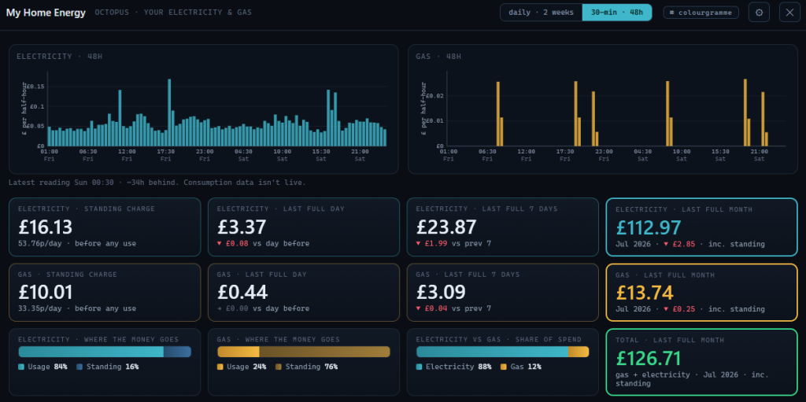Click the £126.71 total value

pyautogui.click(x=649, y=358)
